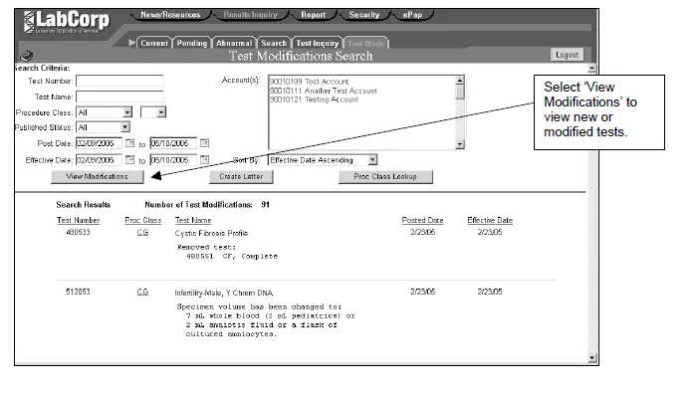The width and height of the screenshot is (697, 400).
Task: Click test number 512053
Action: pyautogui.click(x=78, y=292)
